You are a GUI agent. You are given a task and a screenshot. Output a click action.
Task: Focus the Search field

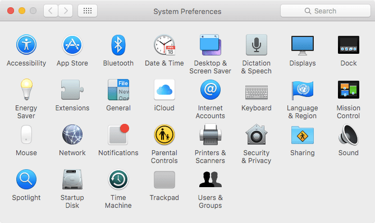326,11
